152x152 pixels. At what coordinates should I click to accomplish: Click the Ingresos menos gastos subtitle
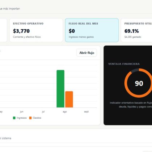click(x=81, y=37)
